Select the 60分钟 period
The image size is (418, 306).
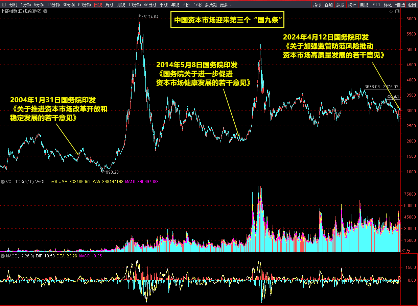click(x=85, y=5)
